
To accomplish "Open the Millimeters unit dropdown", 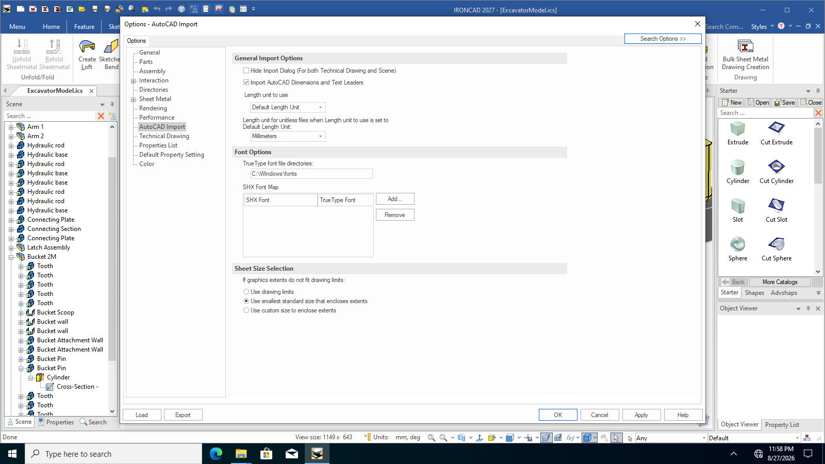I will tap(288, 136).
